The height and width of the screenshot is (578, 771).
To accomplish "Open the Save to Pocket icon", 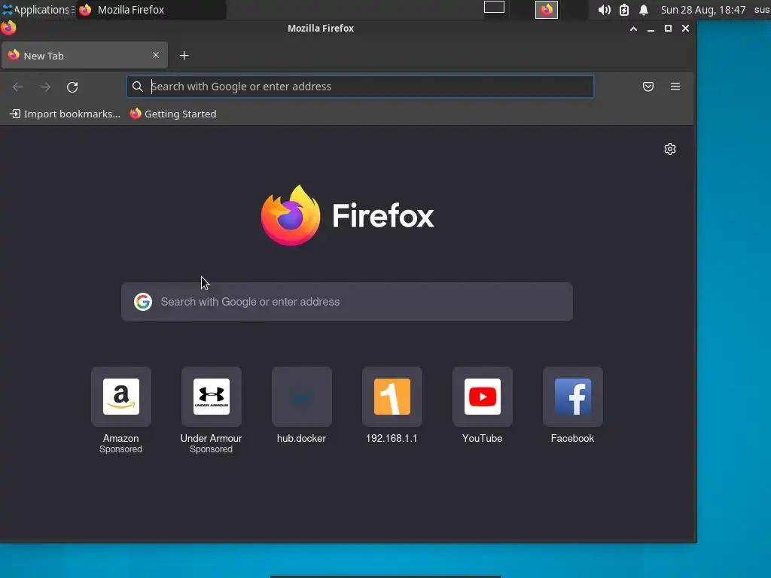I will (648, 87).
